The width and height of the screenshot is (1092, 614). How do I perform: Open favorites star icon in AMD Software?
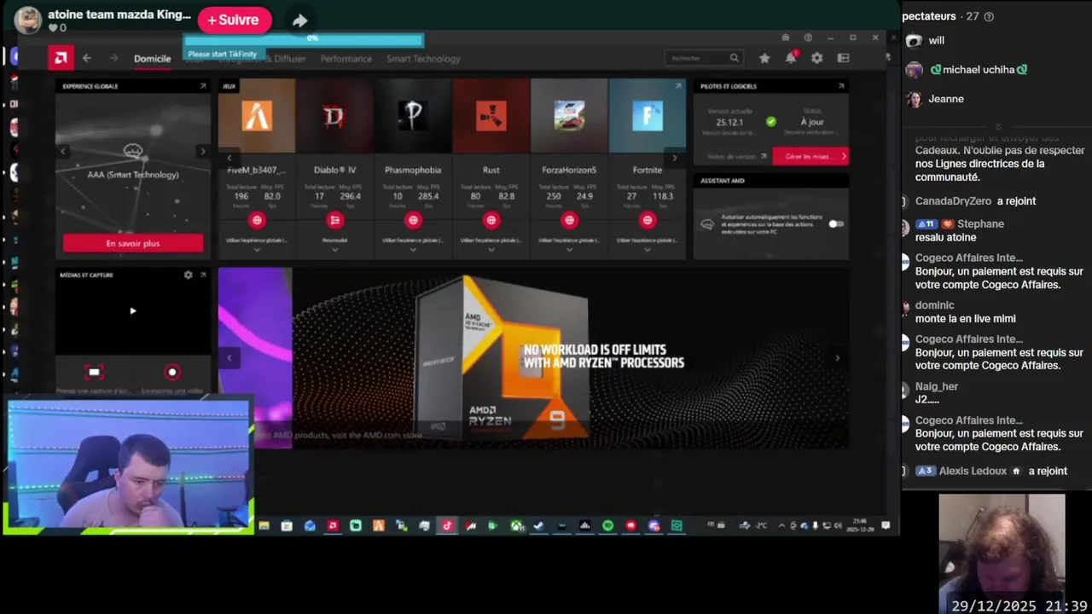pos(764,58)
